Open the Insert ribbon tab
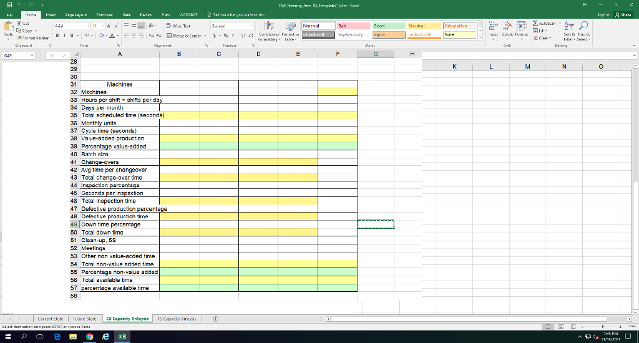Screen dimensions: 639x343 (51, 15)
